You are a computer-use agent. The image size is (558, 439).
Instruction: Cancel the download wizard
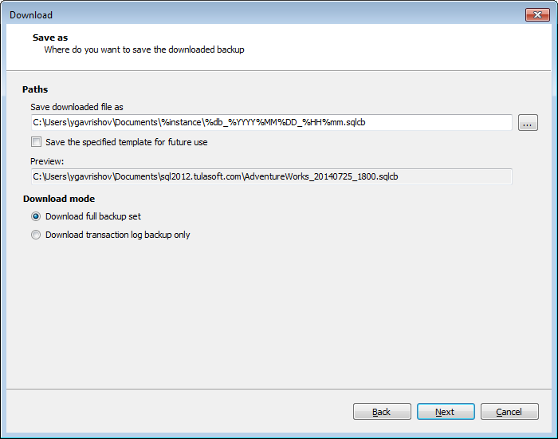(x=509, y=412)
